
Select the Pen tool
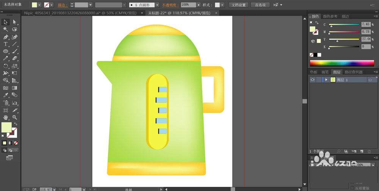point(6,37)
